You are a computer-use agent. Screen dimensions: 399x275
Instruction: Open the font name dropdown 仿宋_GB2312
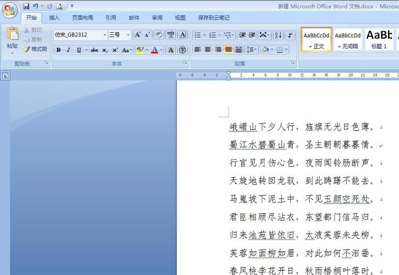click(104, 35)
